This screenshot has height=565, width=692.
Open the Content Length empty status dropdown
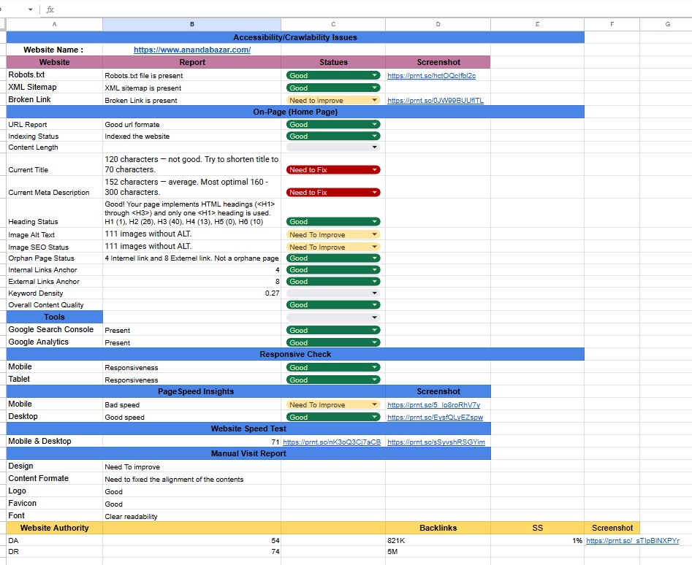[333, 147]
